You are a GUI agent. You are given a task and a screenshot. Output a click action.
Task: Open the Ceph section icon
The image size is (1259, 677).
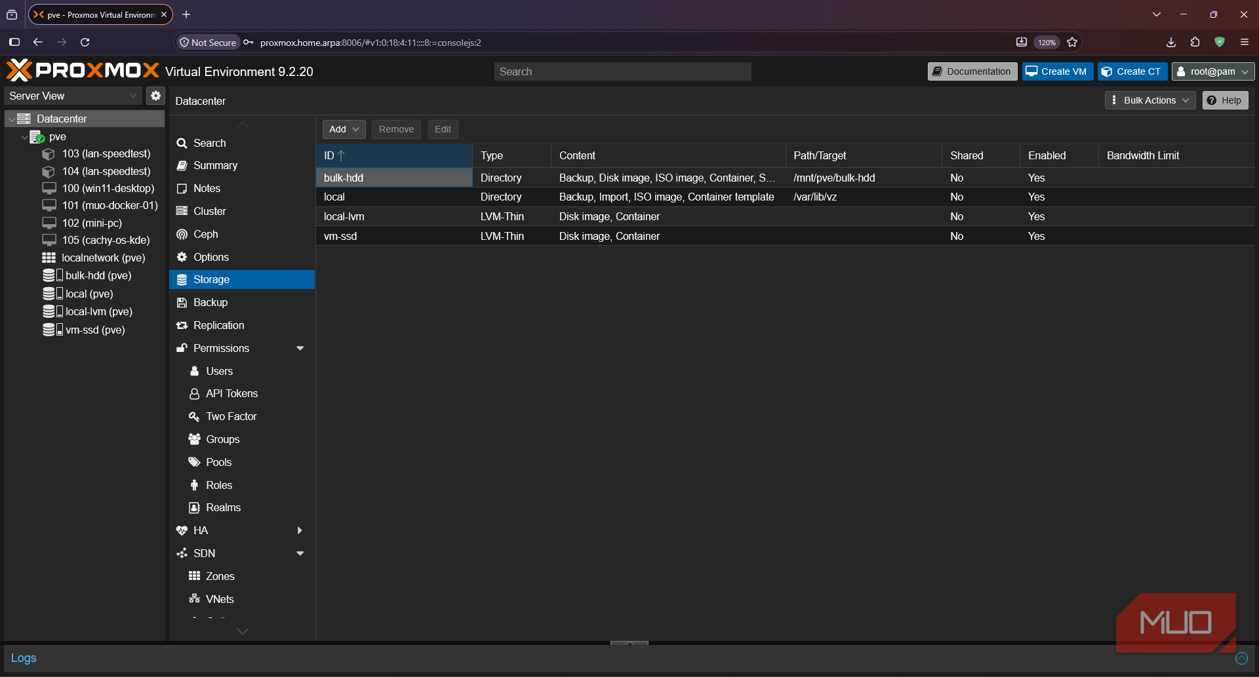click(x=182, y=234)
